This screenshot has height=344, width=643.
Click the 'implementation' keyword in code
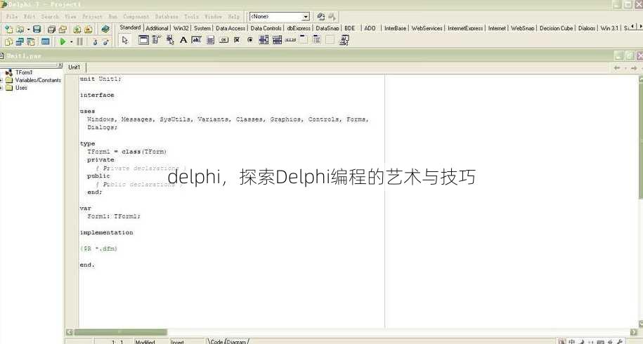pos(107,232)
